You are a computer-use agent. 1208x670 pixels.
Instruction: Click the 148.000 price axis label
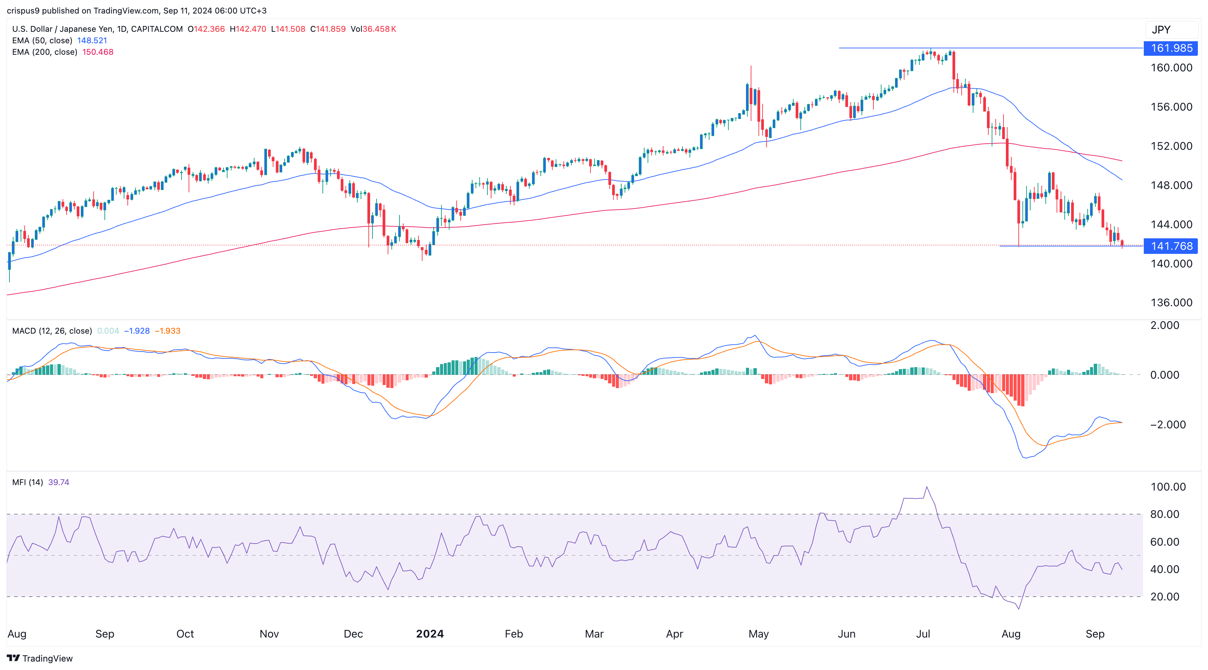1171,185
